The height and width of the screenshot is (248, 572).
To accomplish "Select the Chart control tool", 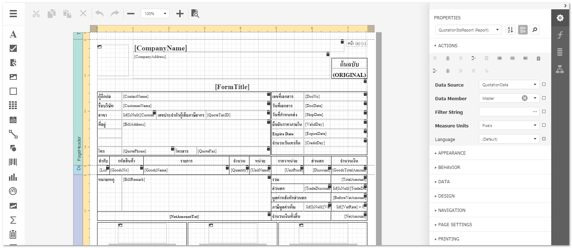I will 13,177.
